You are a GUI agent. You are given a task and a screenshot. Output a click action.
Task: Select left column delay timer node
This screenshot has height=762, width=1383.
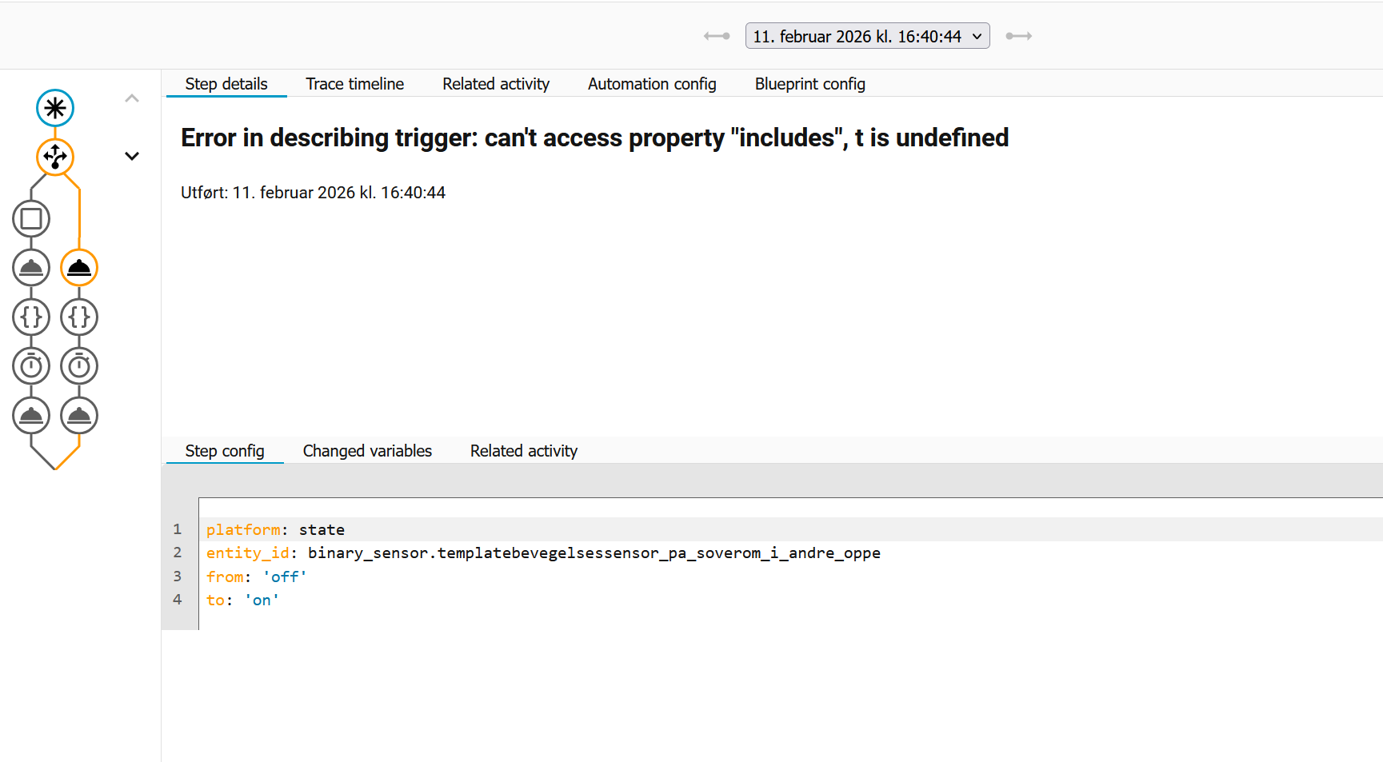[31, 366]
